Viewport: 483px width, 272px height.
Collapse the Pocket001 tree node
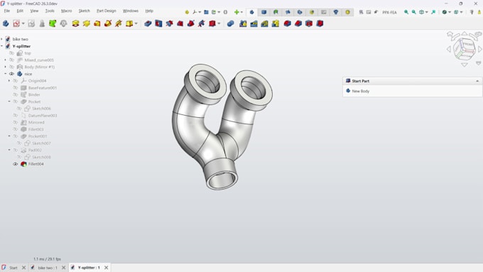[9, 136]
